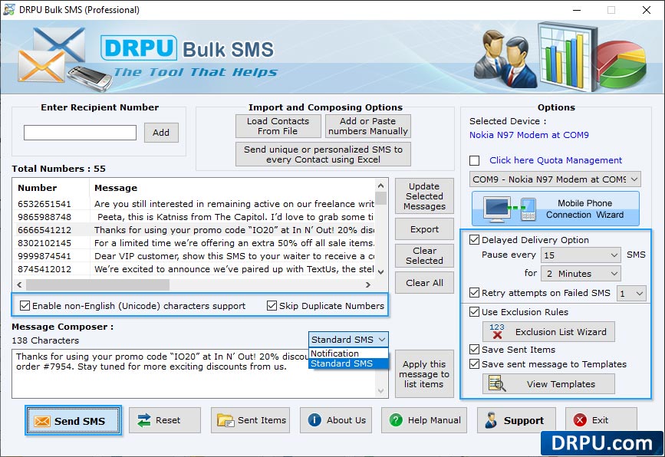Click the message composer scrollbar down arrow
The width and height of the screenshot is (665, 457).
pyautogui.click(x=381, y=391)
